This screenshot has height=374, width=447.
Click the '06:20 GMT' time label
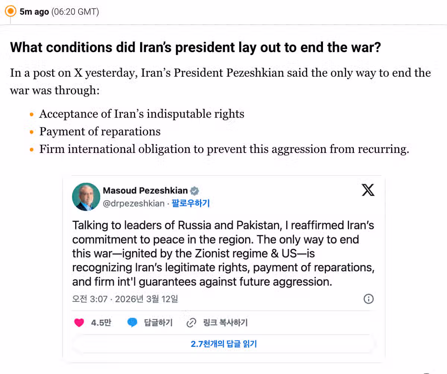(75, 12)
